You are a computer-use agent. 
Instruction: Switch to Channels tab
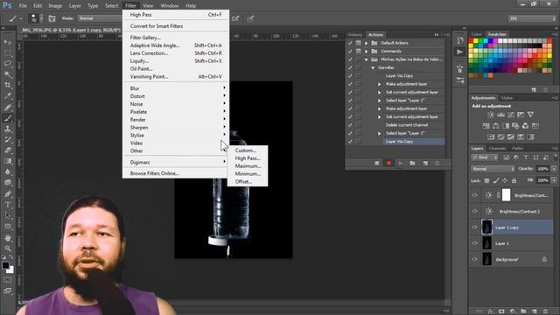pos(497,148)
